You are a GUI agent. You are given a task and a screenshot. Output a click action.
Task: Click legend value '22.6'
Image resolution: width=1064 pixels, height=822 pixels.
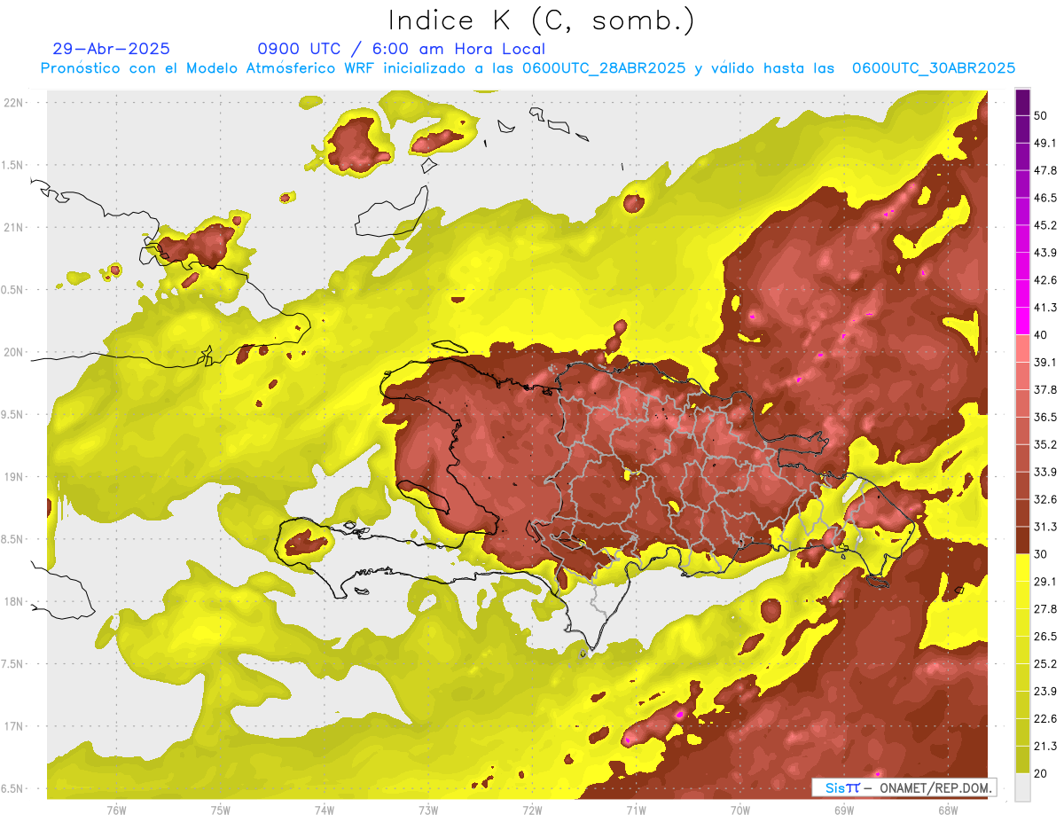pos(1045,718)
